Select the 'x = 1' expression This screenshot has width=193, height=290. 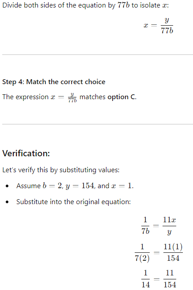click(122, 186)
